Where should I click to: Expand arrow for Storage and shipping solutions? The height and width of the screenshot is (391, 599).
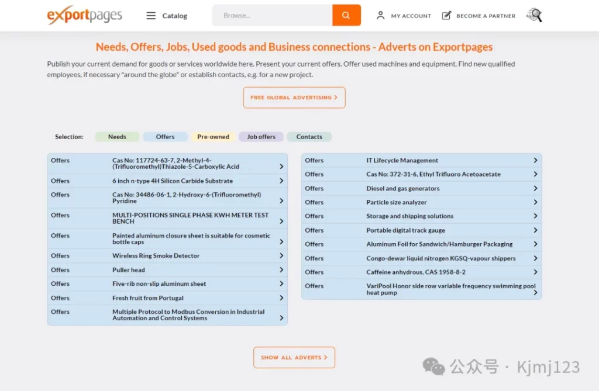(x=535, y=216)
